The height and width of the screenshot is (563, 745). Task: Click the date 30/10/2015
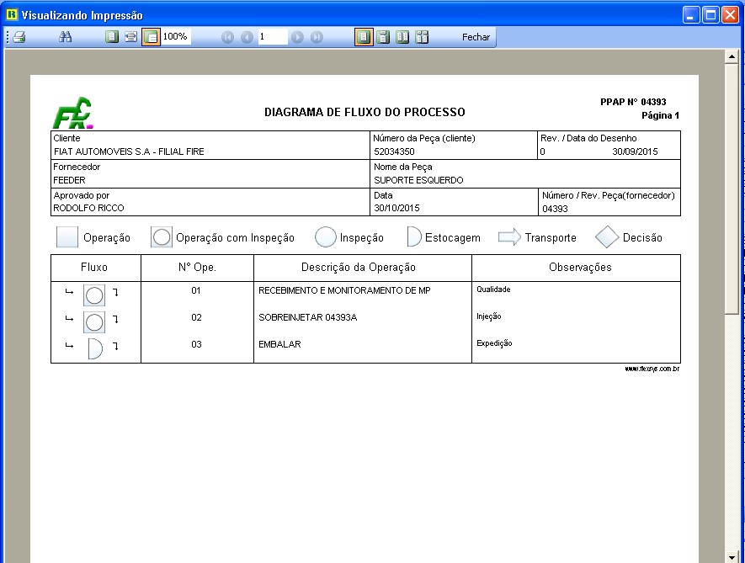click(396, 208)
